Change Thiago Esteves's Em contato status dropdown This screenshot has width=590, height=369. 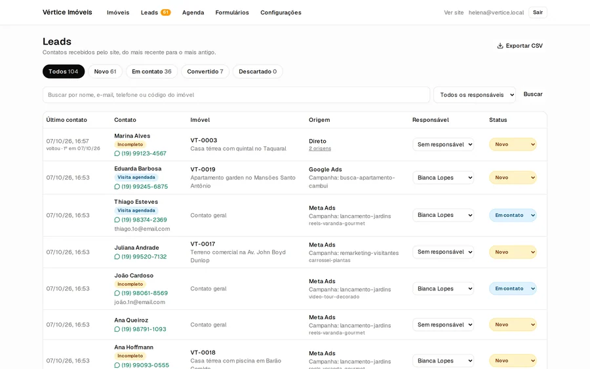(x=513, y=215)
